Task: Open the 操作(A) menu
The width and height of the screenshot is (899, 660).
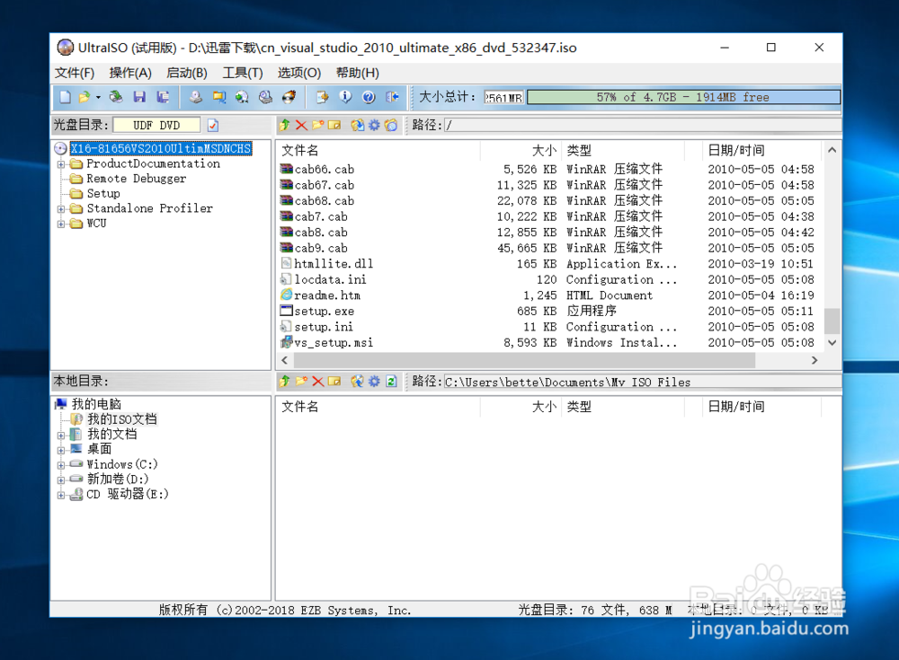Action: [130, 73]
